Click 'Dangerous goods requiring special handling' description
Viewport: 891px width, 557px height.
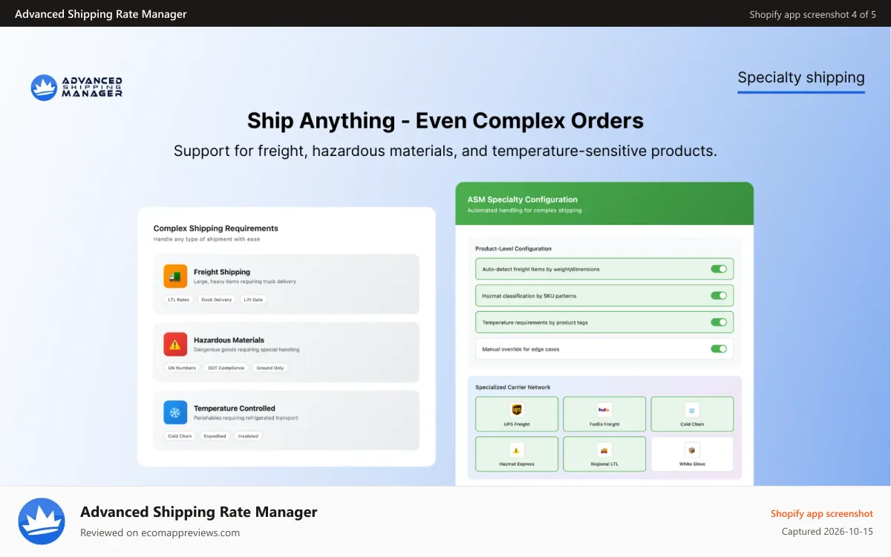247,350
